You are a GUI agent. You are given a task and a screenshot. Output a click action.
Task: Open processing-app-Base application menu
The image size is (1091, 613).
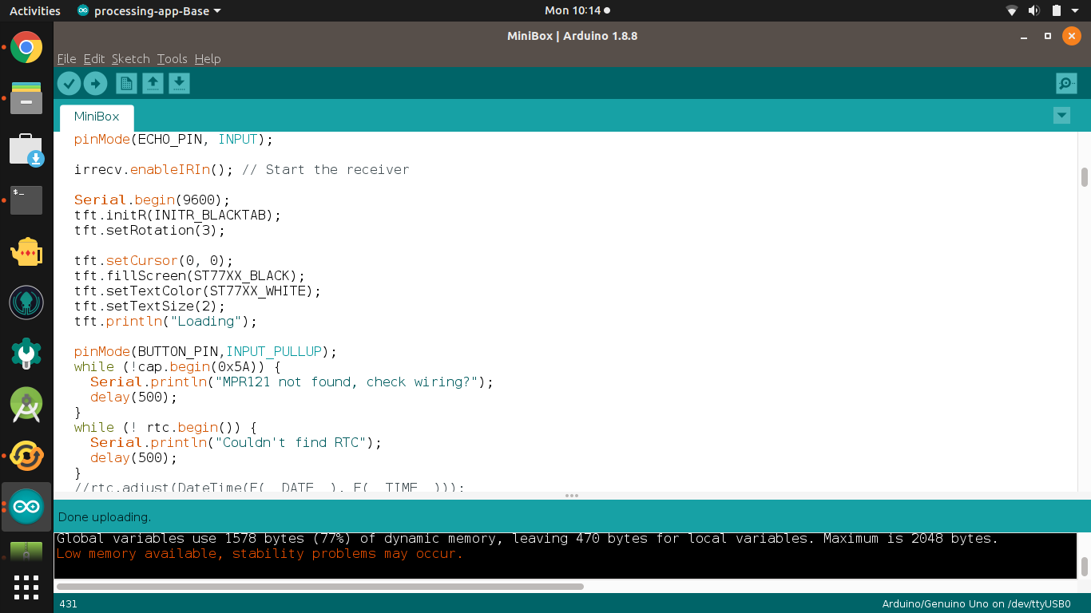point(149,10)
